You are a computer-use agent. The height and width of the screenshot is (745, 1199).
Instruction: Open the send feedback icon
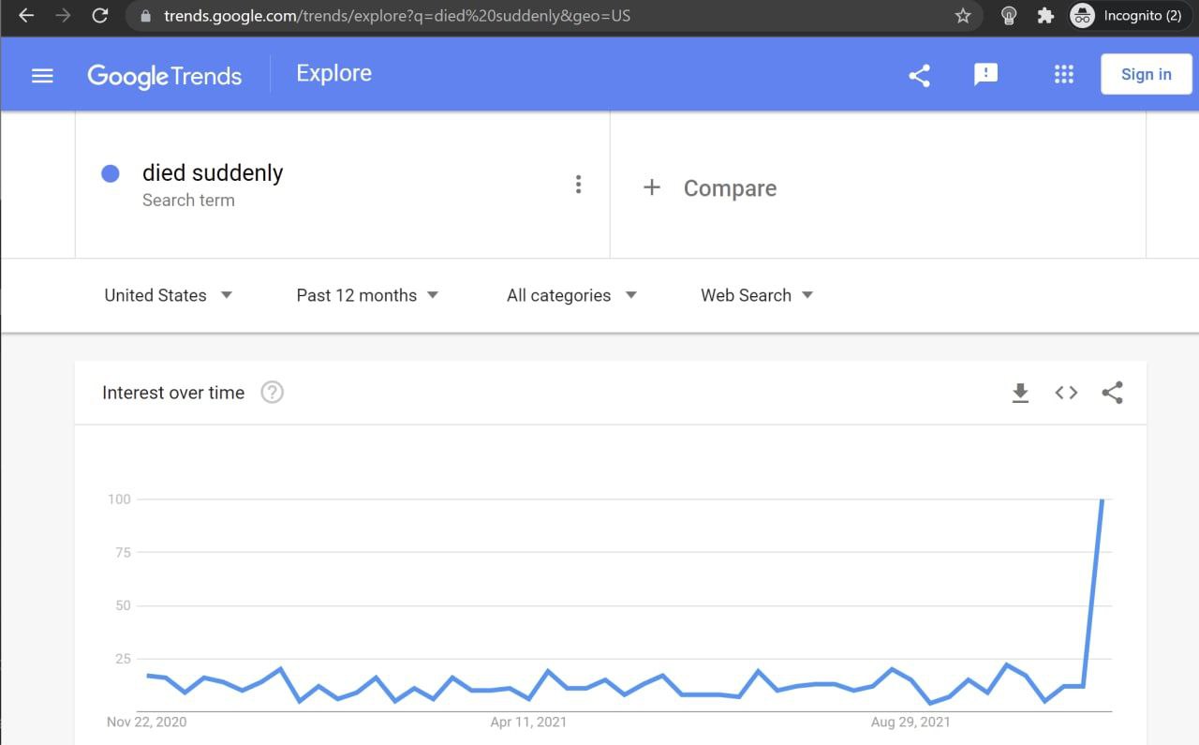coord(985,75)
